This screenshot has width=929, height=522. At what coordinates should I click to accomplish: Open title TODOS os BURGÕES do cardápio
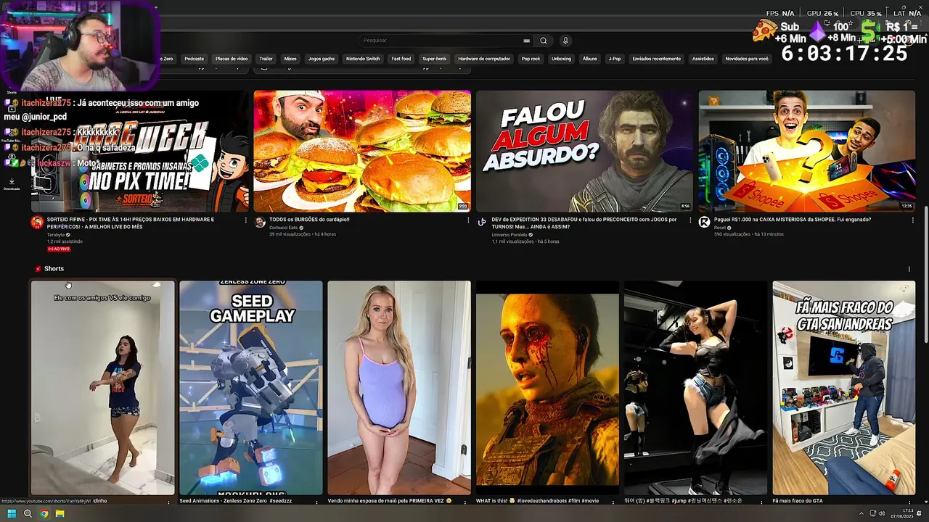point(309,220)
